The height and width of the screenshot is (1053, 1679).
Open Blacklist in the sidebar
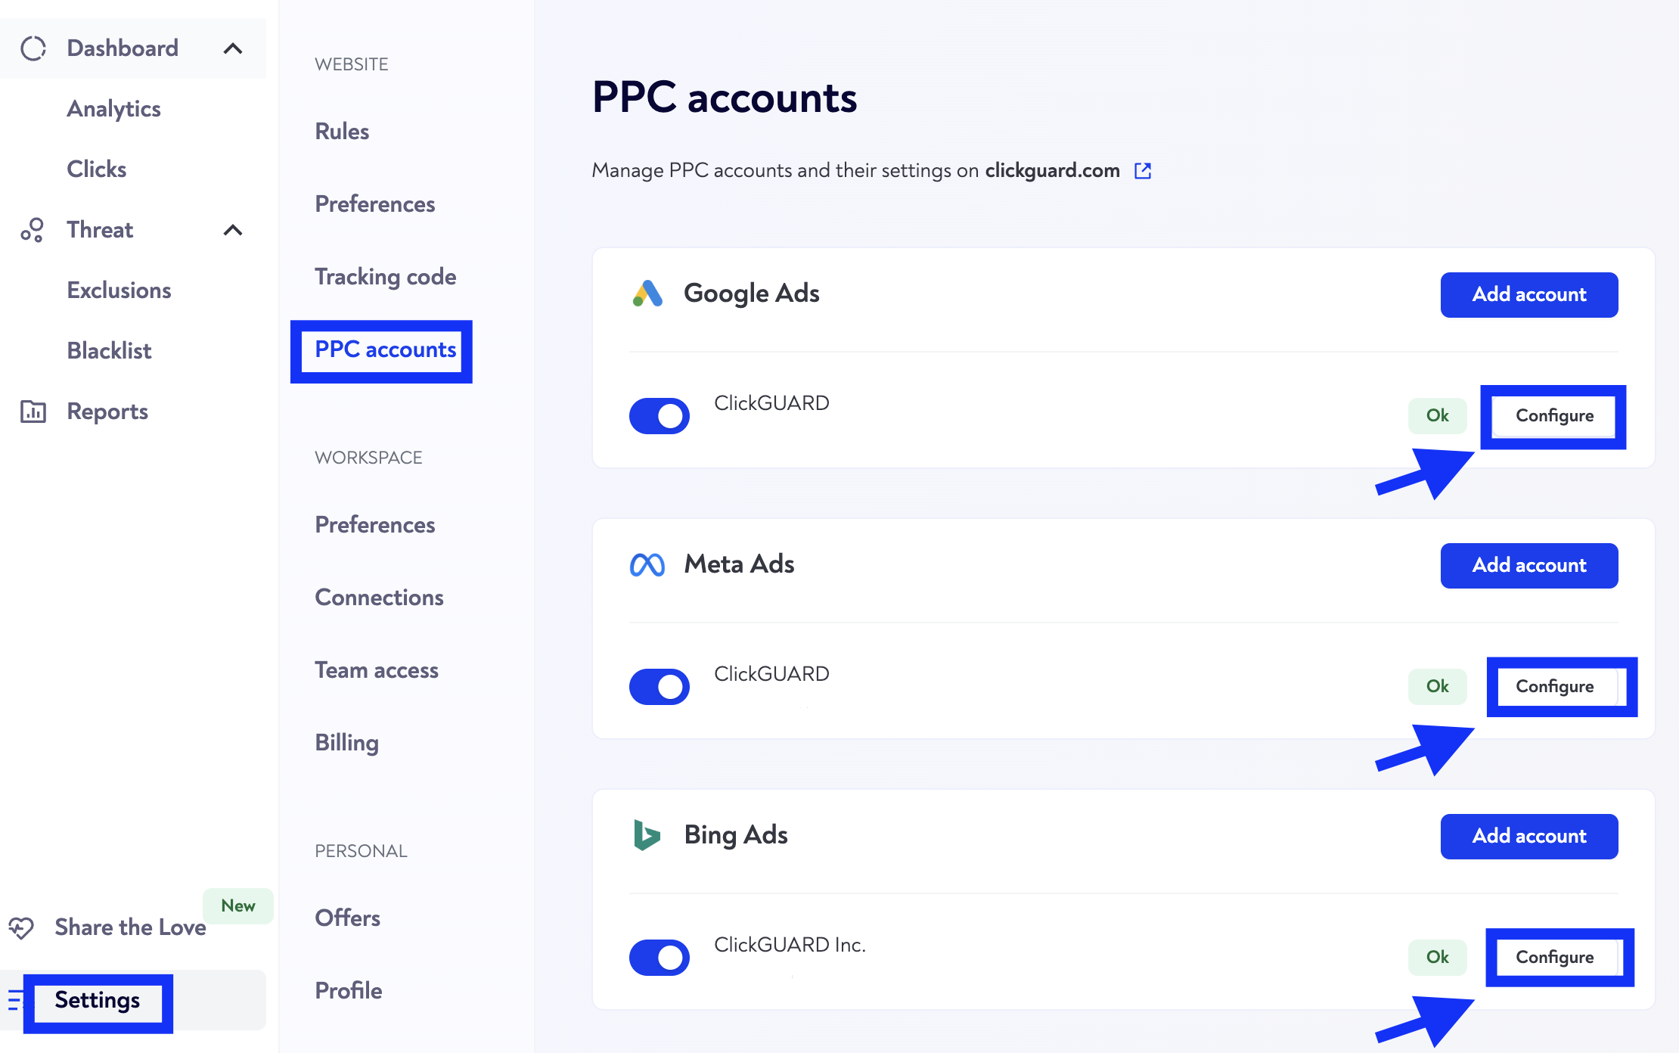click(x=110, y=351)
